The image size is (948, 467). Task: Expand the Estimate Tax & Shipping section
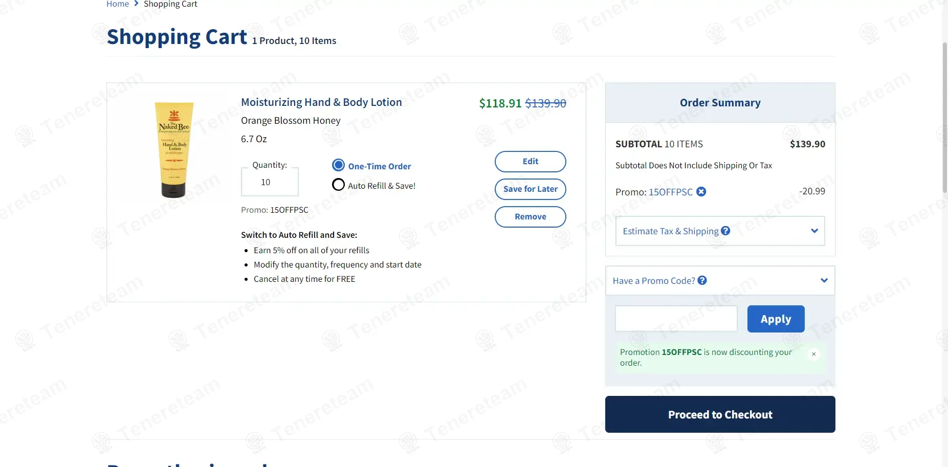[814, 231]
